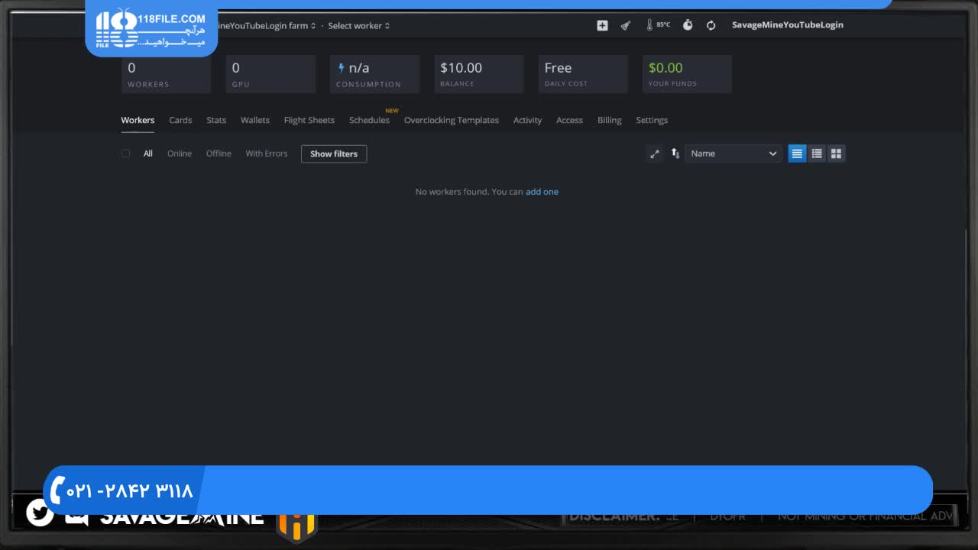
Task: View the Activity tab
Action: (x=527, y=120)
